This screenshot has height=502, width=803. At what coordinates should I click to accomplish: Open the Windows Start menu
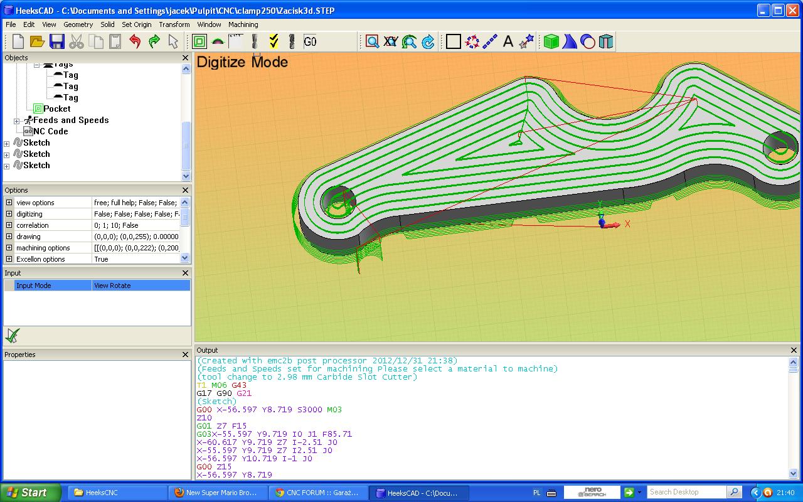click(x=31, y=493)
